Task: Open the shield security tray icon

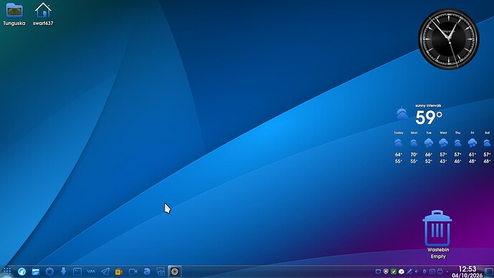Action: point(386,272)
